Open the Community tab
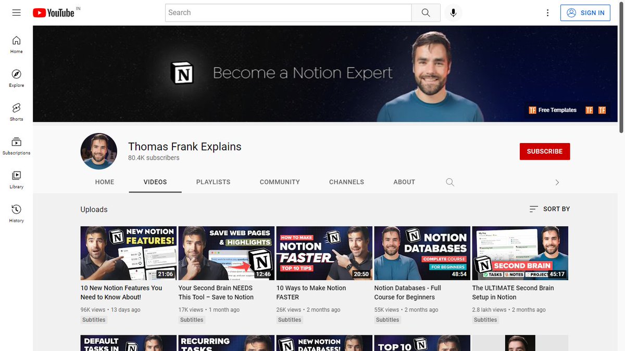Viewport: 625px width, 351px height. tap(280, 182)
